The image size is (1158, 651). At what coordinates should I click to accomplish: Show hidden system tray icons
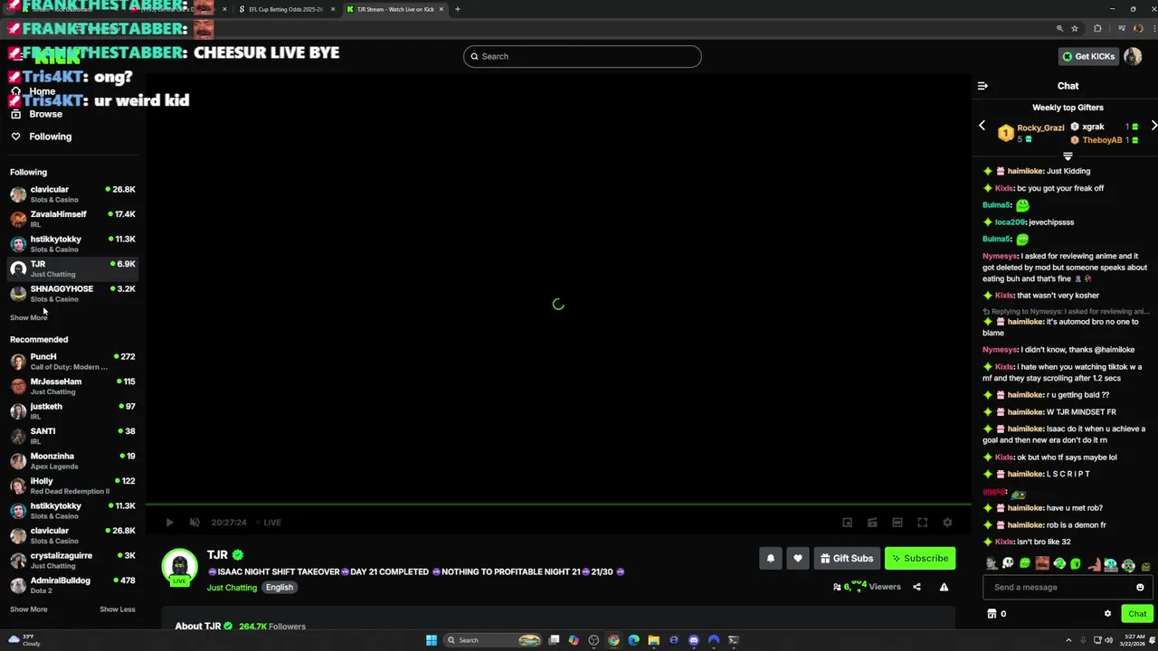pos(1068,640)
